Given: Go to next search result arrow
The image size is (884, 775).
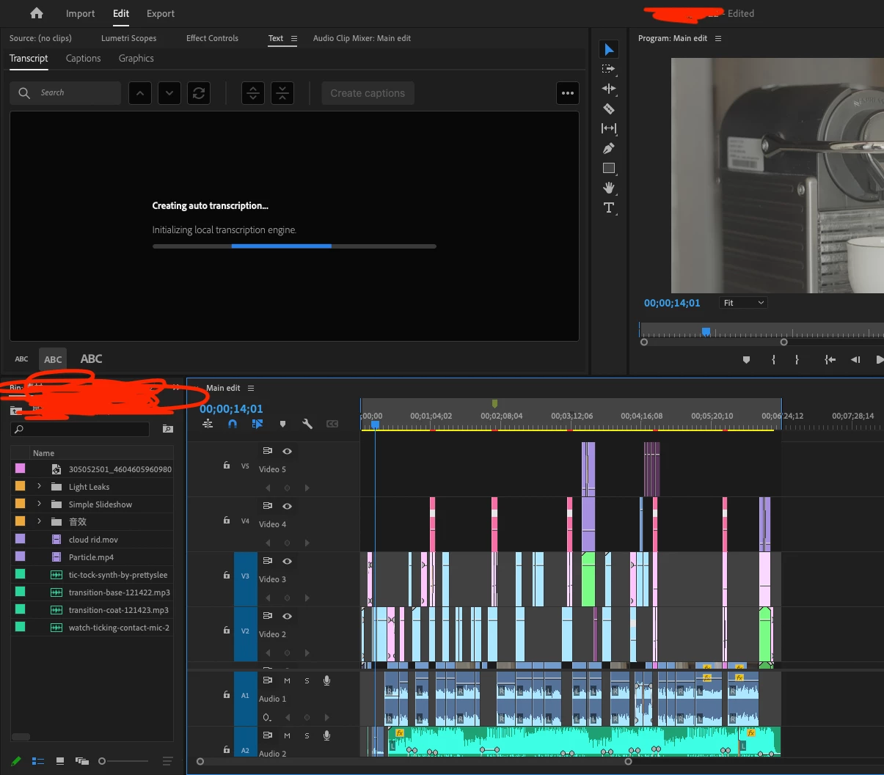Looking at the screenshot, I should (x=169, y=93).
